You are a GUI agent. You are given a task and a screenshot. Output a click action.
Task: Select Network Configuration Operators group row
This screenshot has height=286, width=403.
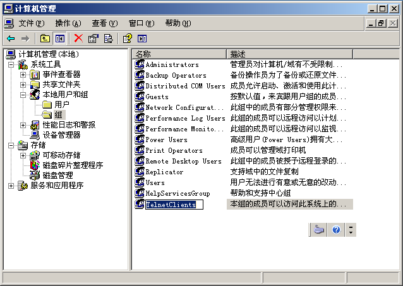(184, 107)
